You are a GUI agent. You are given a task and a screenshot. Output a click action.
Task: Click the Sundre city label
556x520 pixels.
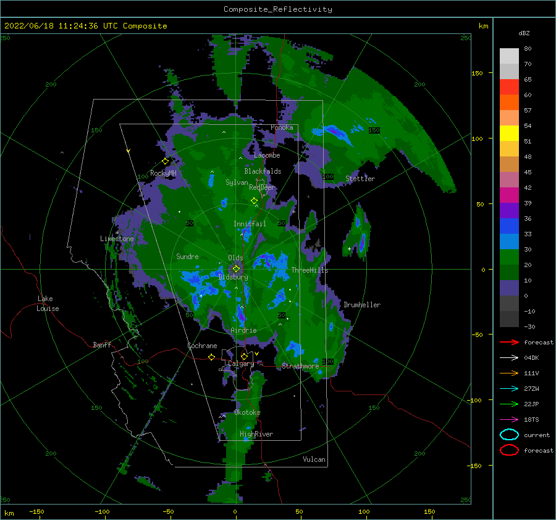pyautogui.click(x=187, y=256)
